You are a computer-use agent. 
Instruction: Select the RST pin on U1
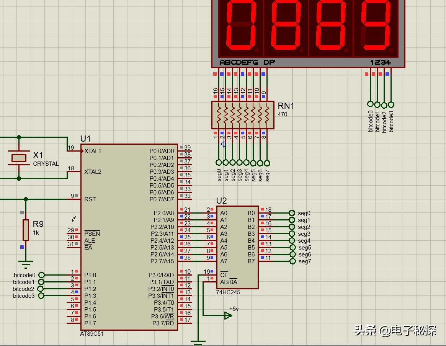click(x=90, y=199)
